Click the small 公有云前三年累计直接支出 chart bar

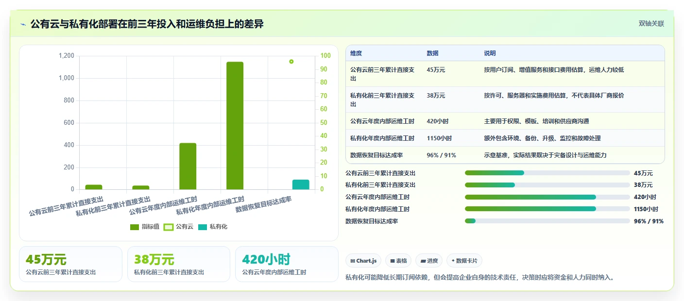(x=94, y=187)
